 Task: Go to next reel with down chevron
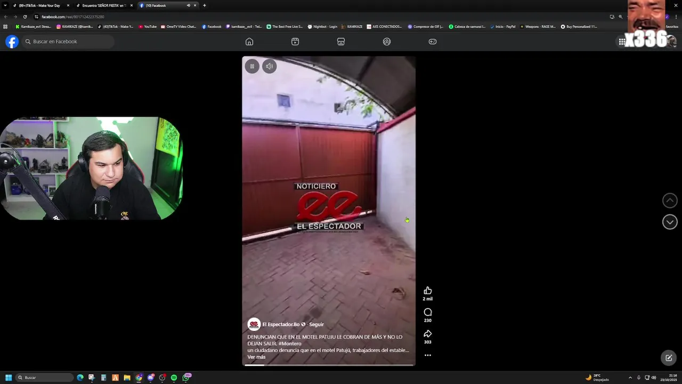pyautogui.click(x=670, y=222)
